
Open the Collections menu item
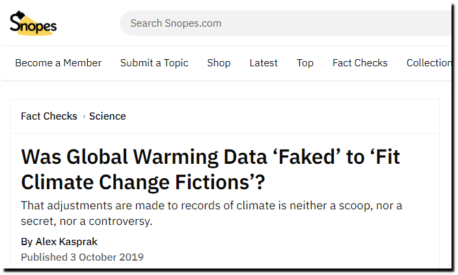tap(429, 63)
